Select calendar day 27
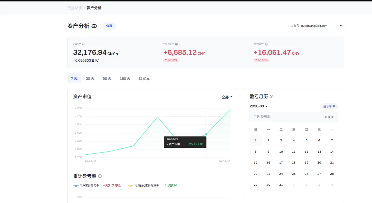This screenshot has width=372, height=203. (x=319, y=174)
